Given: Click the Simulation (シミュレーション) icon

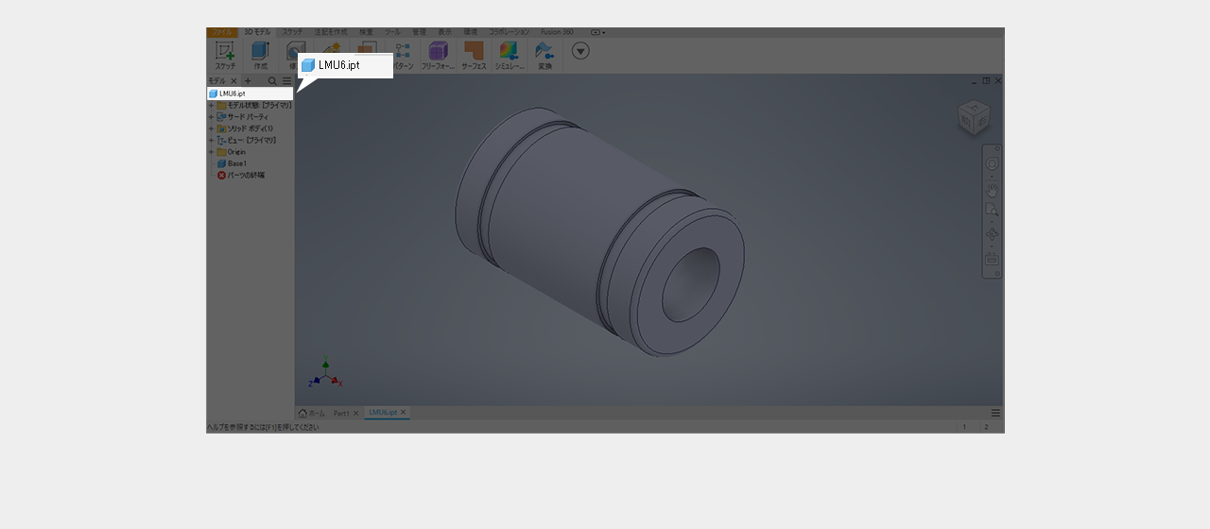Looking at the screenshot, I should 510,52.
